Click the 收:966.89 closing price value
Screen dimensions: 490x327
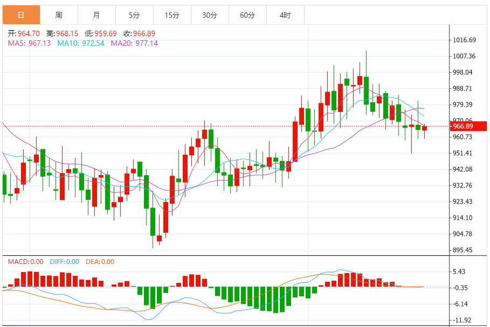(140, 33)
